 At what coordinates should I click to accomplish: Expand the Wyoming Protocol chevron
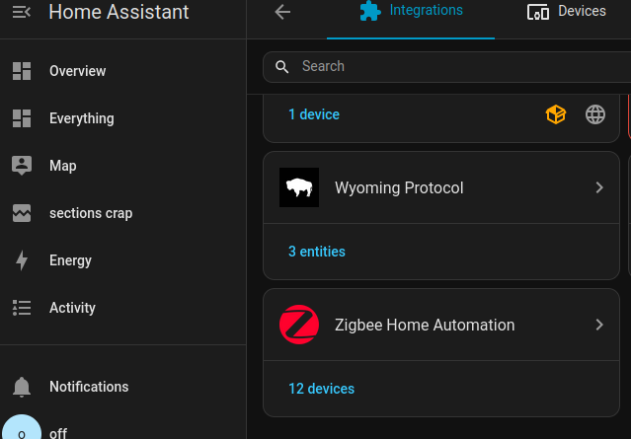pyautogui.click(x=599, y=187)
